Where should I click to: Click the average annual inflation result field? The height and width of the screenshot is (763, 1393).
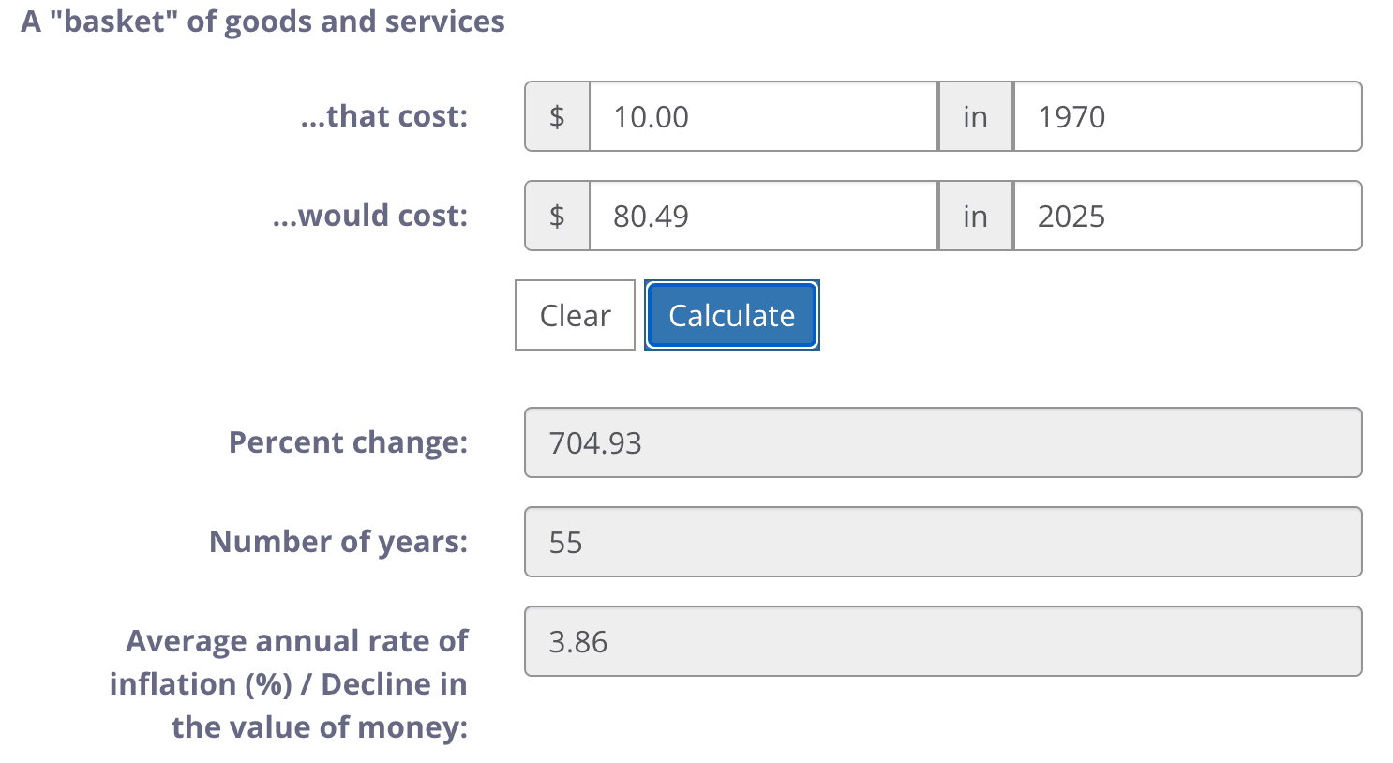[x=942, y=641]
